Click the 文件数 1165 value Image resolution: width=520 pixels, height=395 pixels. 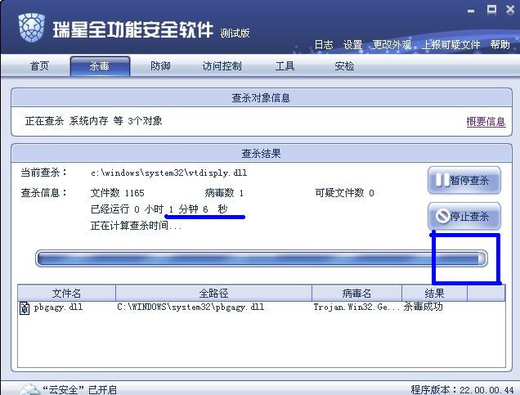118,193
